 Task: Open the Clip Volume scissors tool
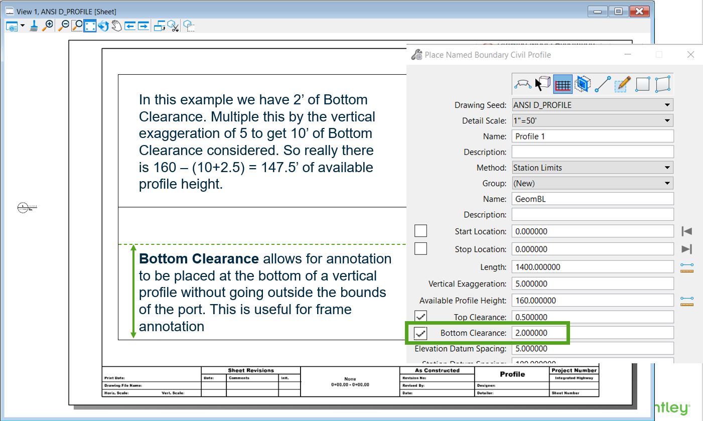173,26
